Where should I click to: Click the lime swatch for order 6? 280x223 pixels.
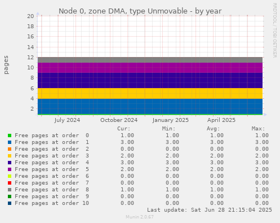[x=10, y=176]
